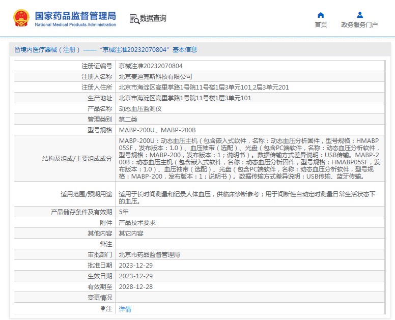This screenshot has height=320, width=395.
Task: Click the 政务服务门户 user icon
Action: [360, 15]
